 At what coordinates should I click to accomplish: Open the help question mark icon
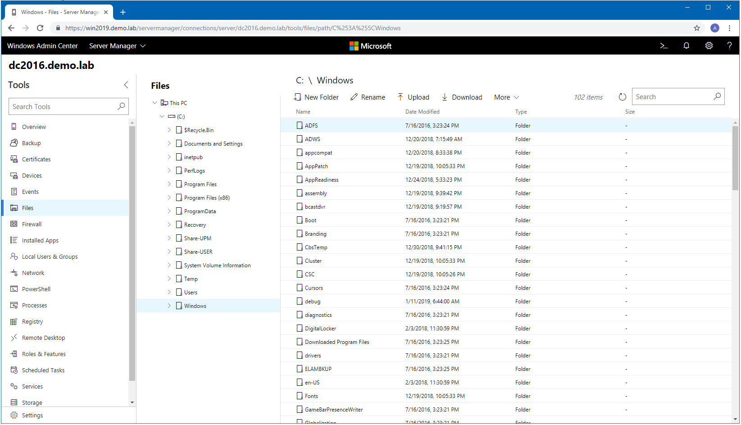730,46
